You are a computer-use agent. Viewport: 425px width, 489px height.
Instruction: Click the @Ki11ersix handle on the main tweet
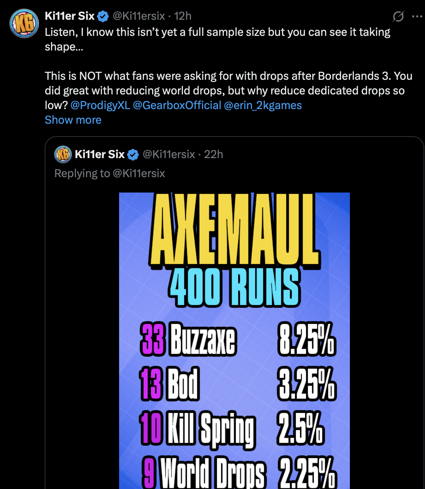click(139, 16)
